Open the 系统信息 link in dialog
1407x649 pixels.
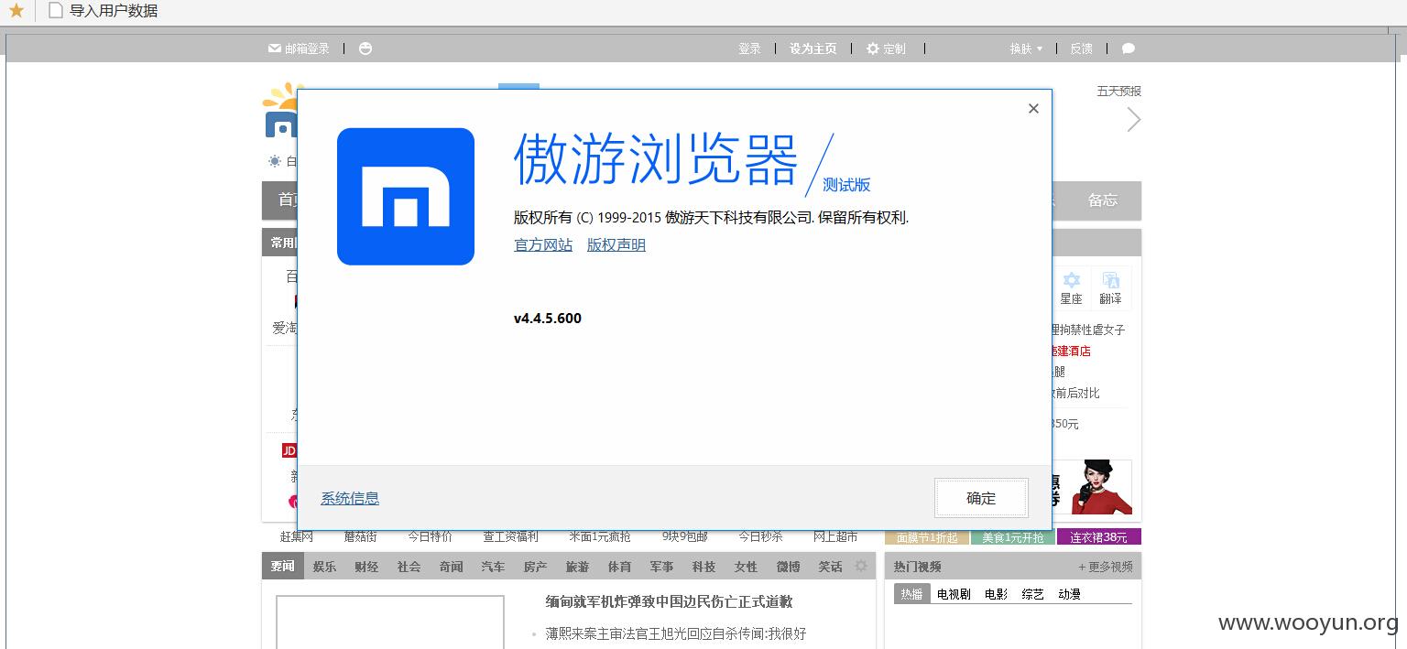pyautogui.click(x=350, y=498)
